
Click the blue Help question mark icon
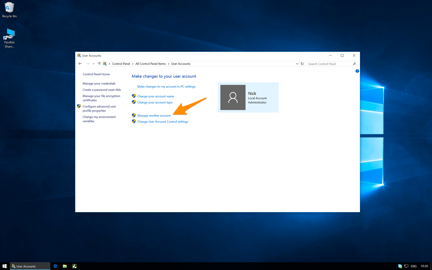tap(357, 71)
